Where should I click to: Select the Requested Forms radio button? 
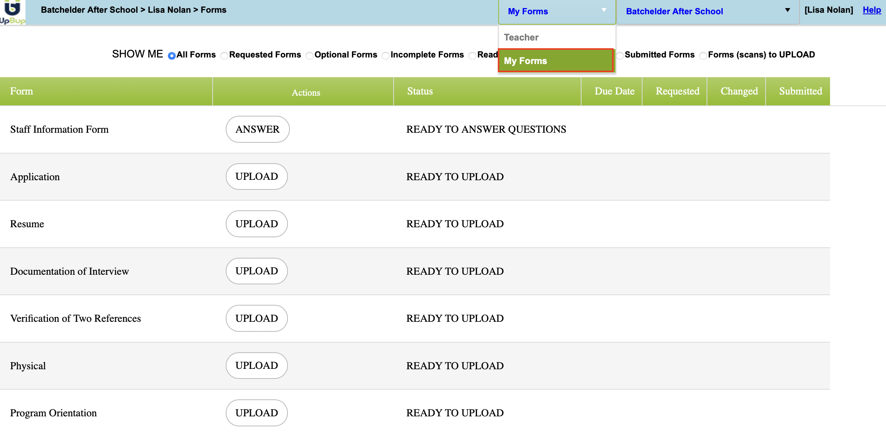[224, 56]
